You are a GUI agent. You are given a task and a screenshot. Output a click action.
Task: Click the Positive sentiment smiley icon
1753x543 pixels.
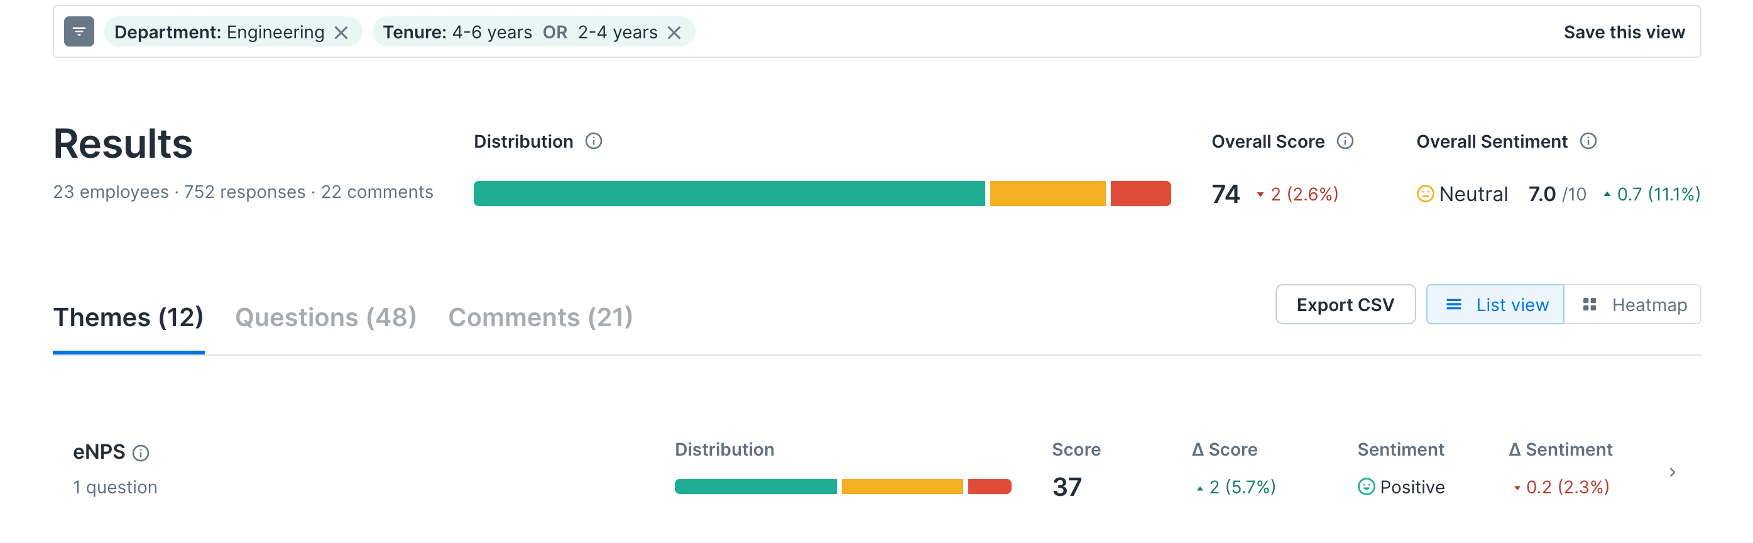coord(1366,486)
